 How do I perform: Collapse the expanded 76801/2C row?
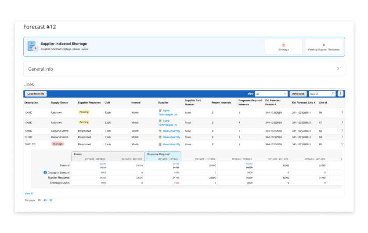point(342,144)
